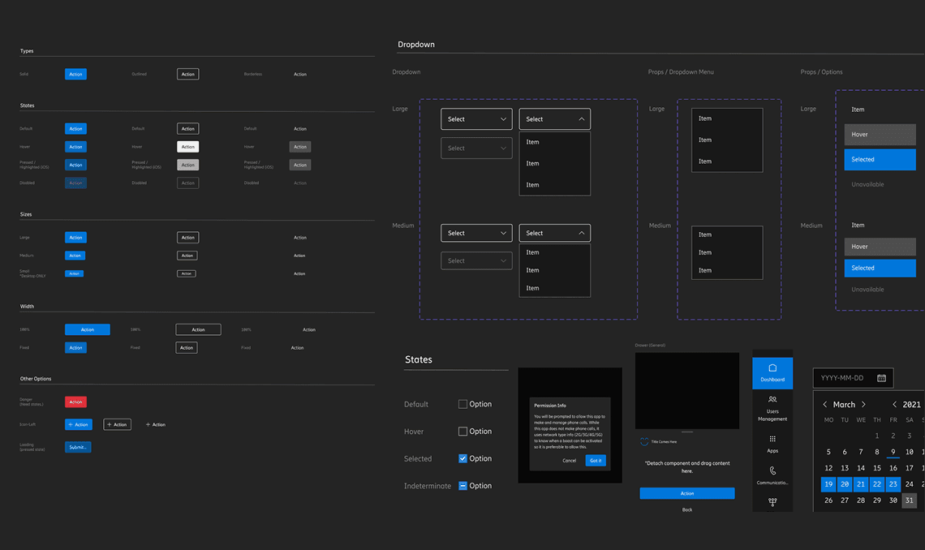Click the drawer drag handle bar
925x550 pixels.
coord(687,432)
